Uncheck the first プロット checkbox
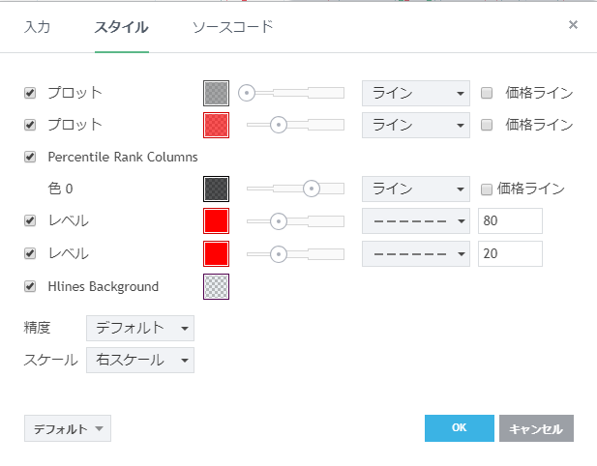Image resolution: width=597 pixels, height=466 pixels. click(x=30, y=93)
